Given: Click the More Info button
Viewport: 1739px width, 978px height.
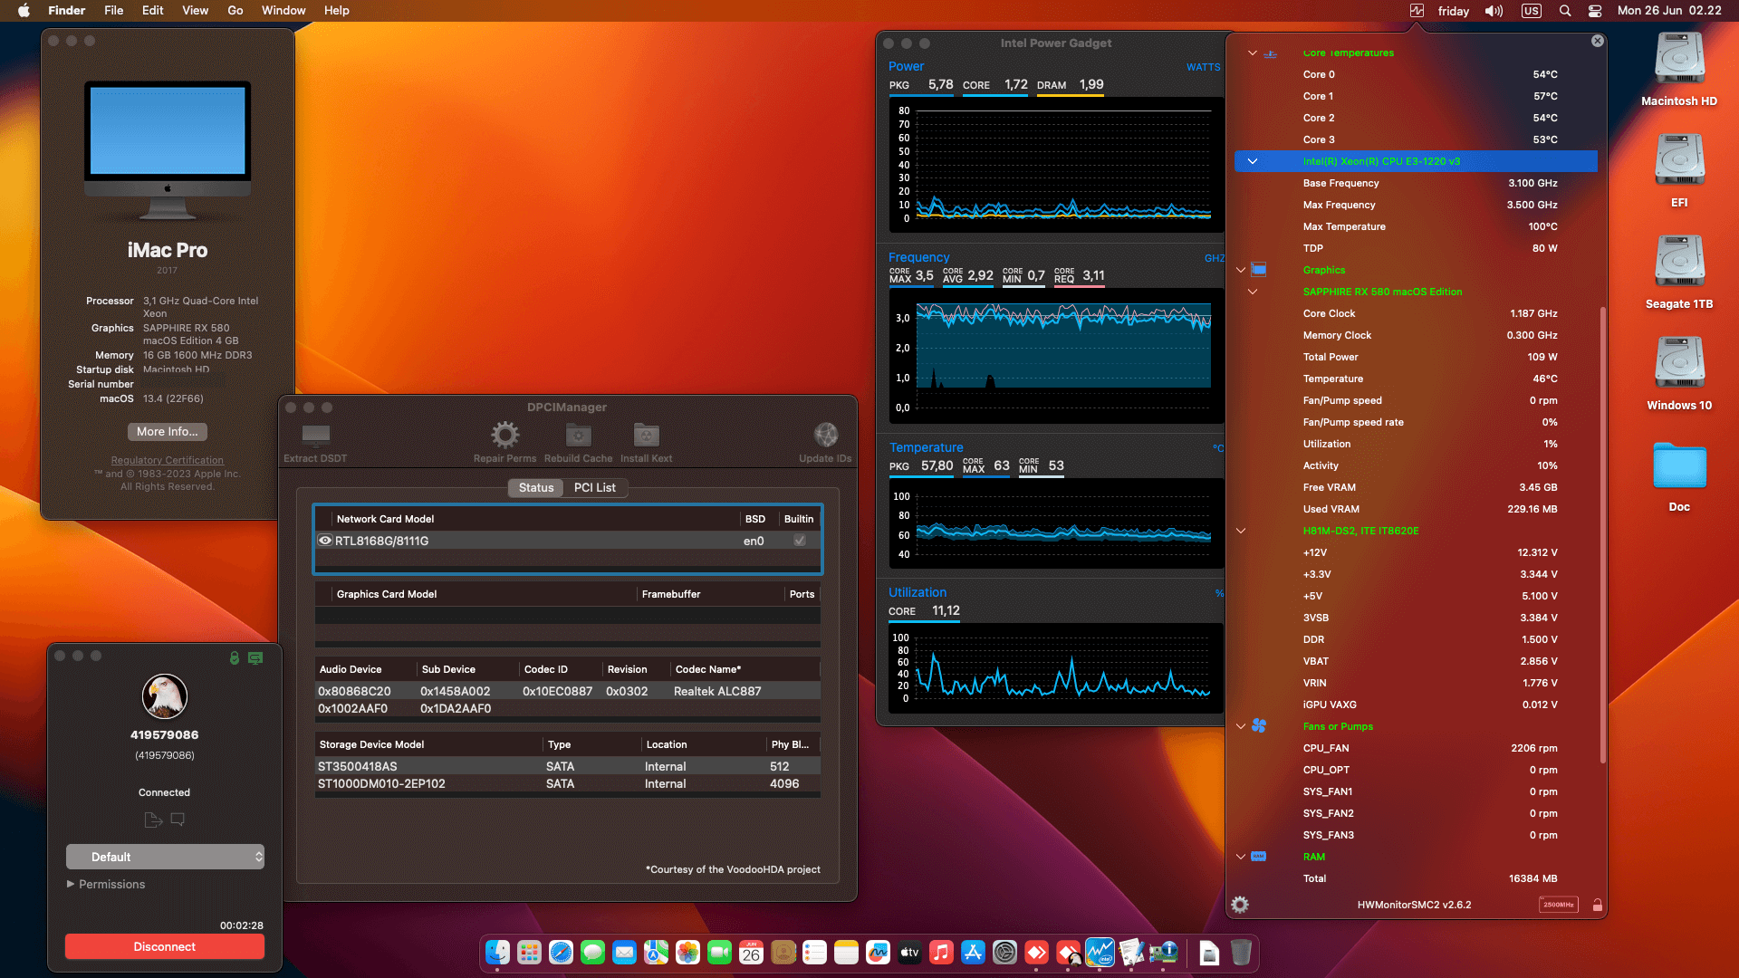Looking at the screenshot, I should point(167,432).
